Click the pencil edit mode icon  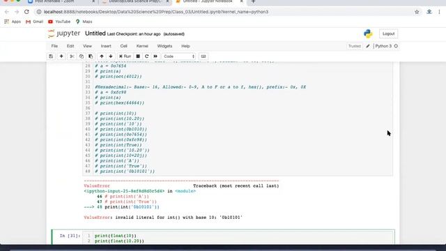tap(368, 46)
